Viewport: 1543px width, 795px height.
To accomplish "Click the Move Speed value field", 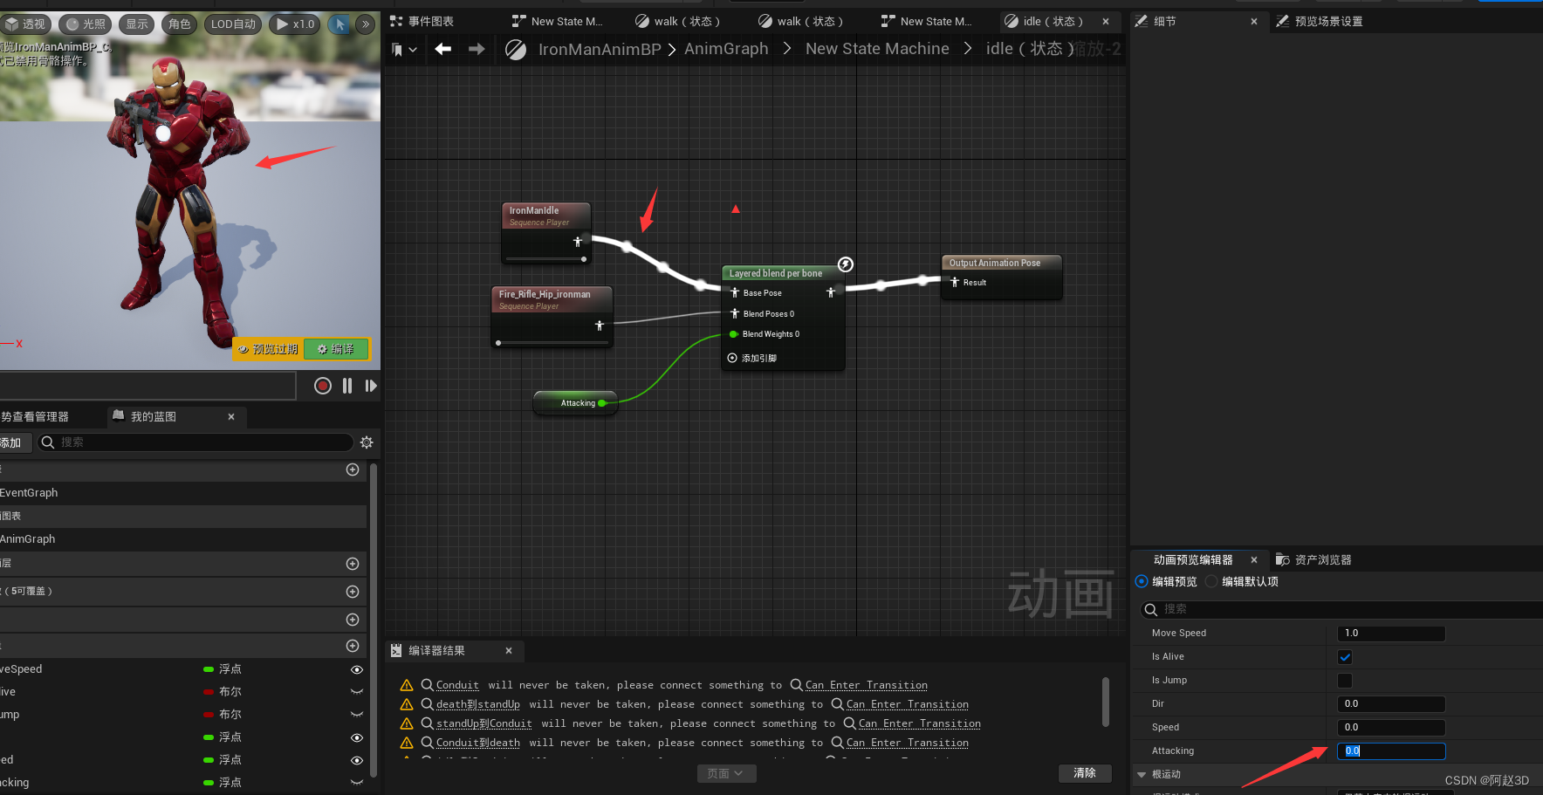I will [x=1391, y=634].
